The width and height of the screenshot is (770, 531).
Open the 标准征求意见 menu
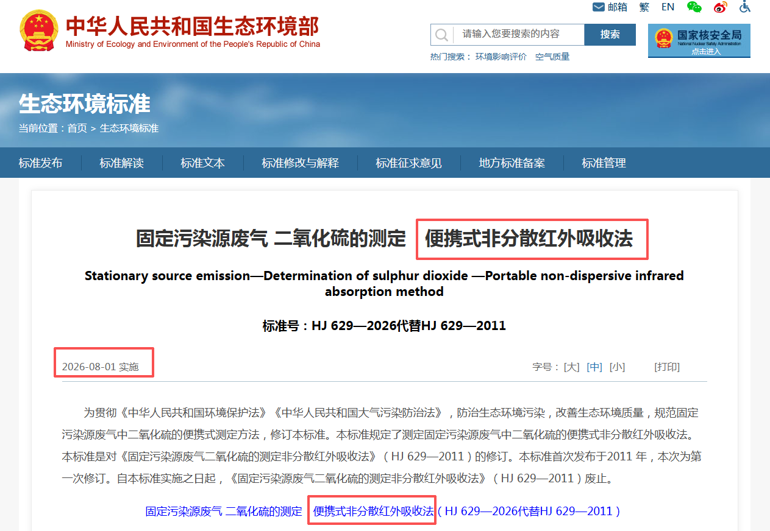408,163
